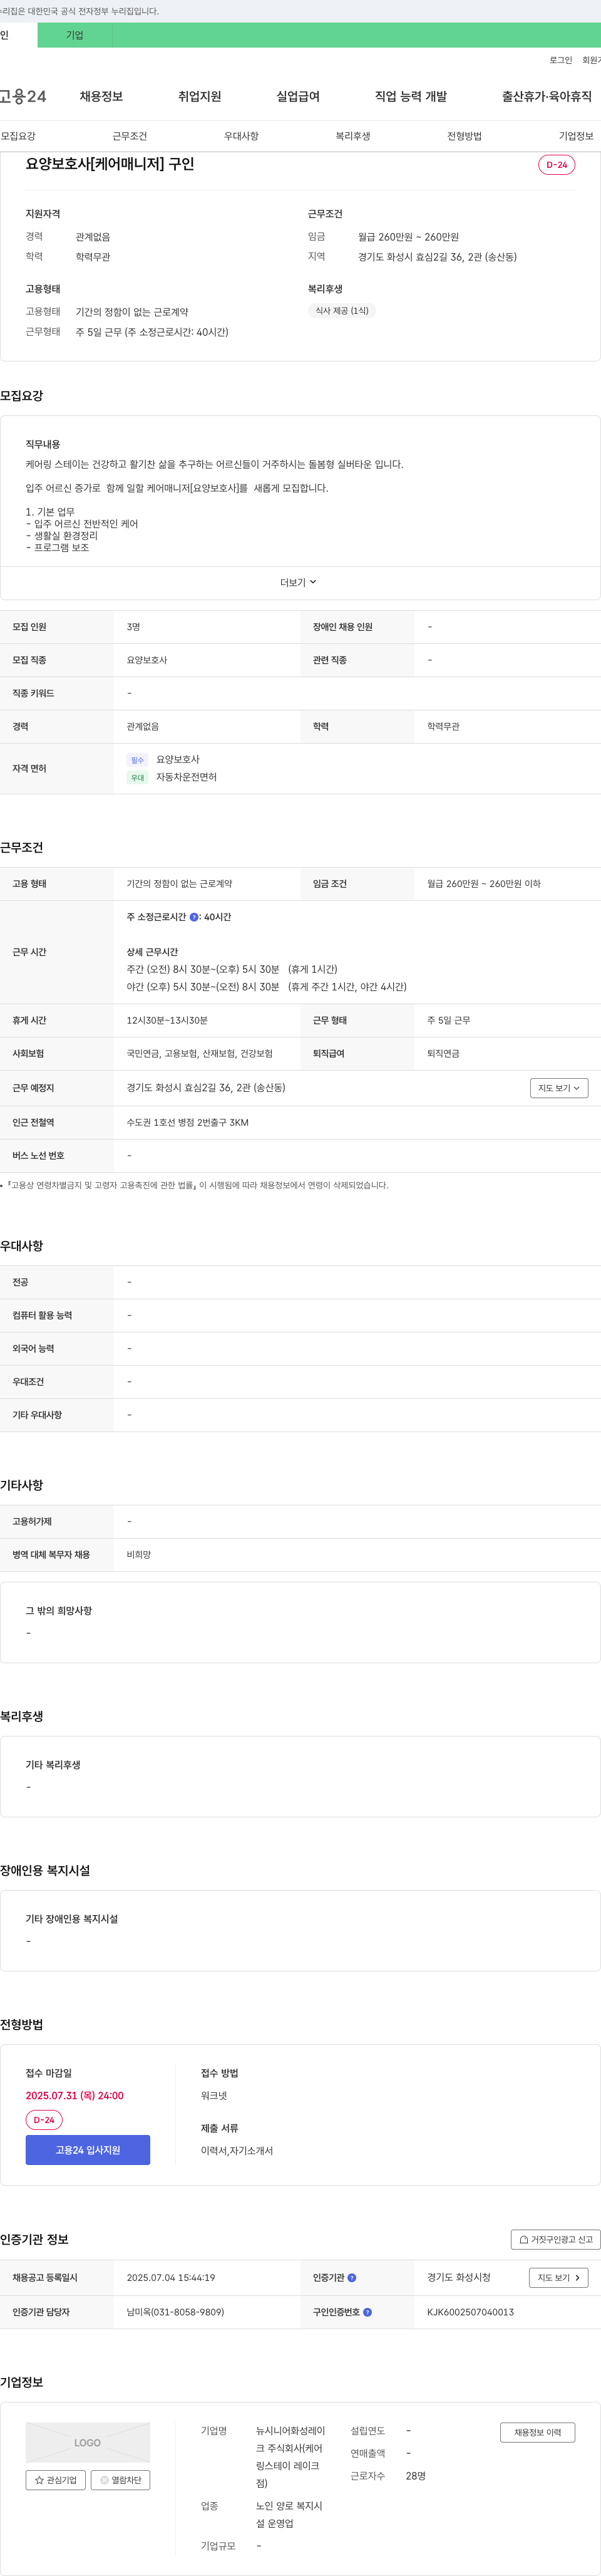Select contact text 남미옥(031-8058-9809)
The height and width of the screenshot is (2576, 601).
(175, 2312)
